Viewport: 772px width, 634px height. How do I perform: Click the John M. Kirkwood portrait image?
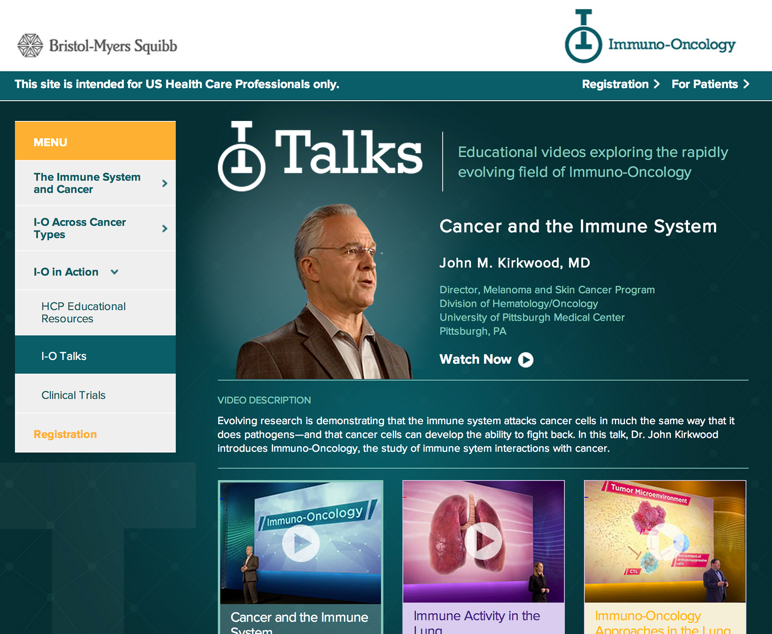coord(324,291)
